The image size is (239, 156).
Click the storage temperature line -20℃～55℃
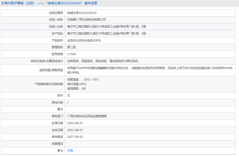pos(83,79)
